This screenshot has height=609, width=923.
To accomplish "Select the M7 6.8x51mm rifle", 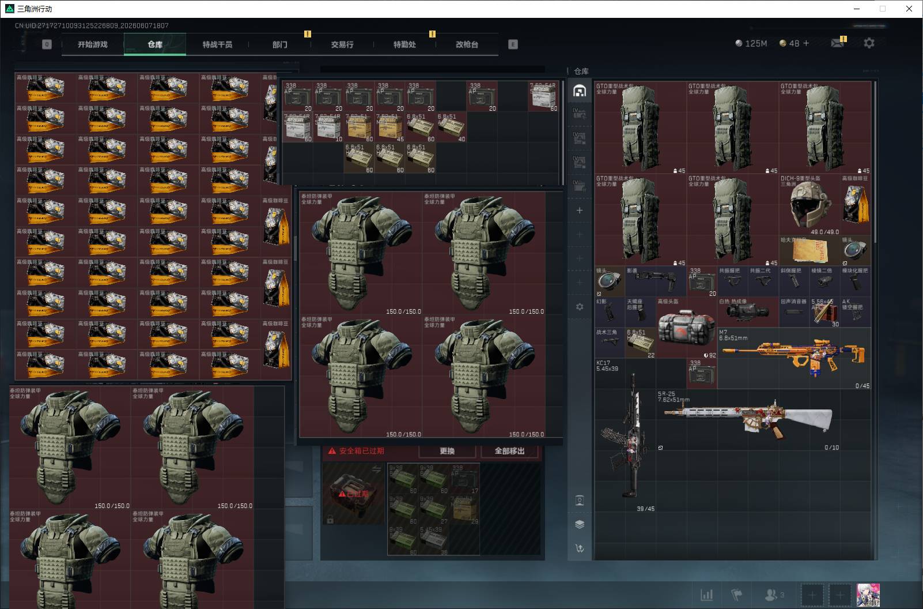I will pyautogui.click(x=794, y=359).
